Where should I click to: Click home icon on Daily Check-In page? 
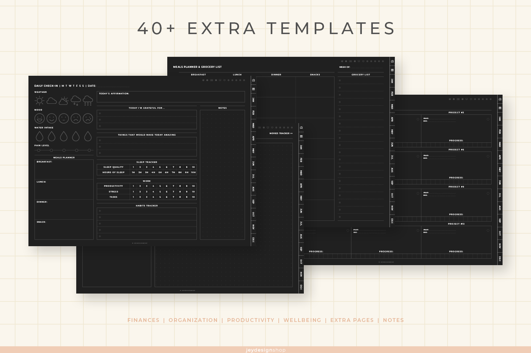point(253,80)
